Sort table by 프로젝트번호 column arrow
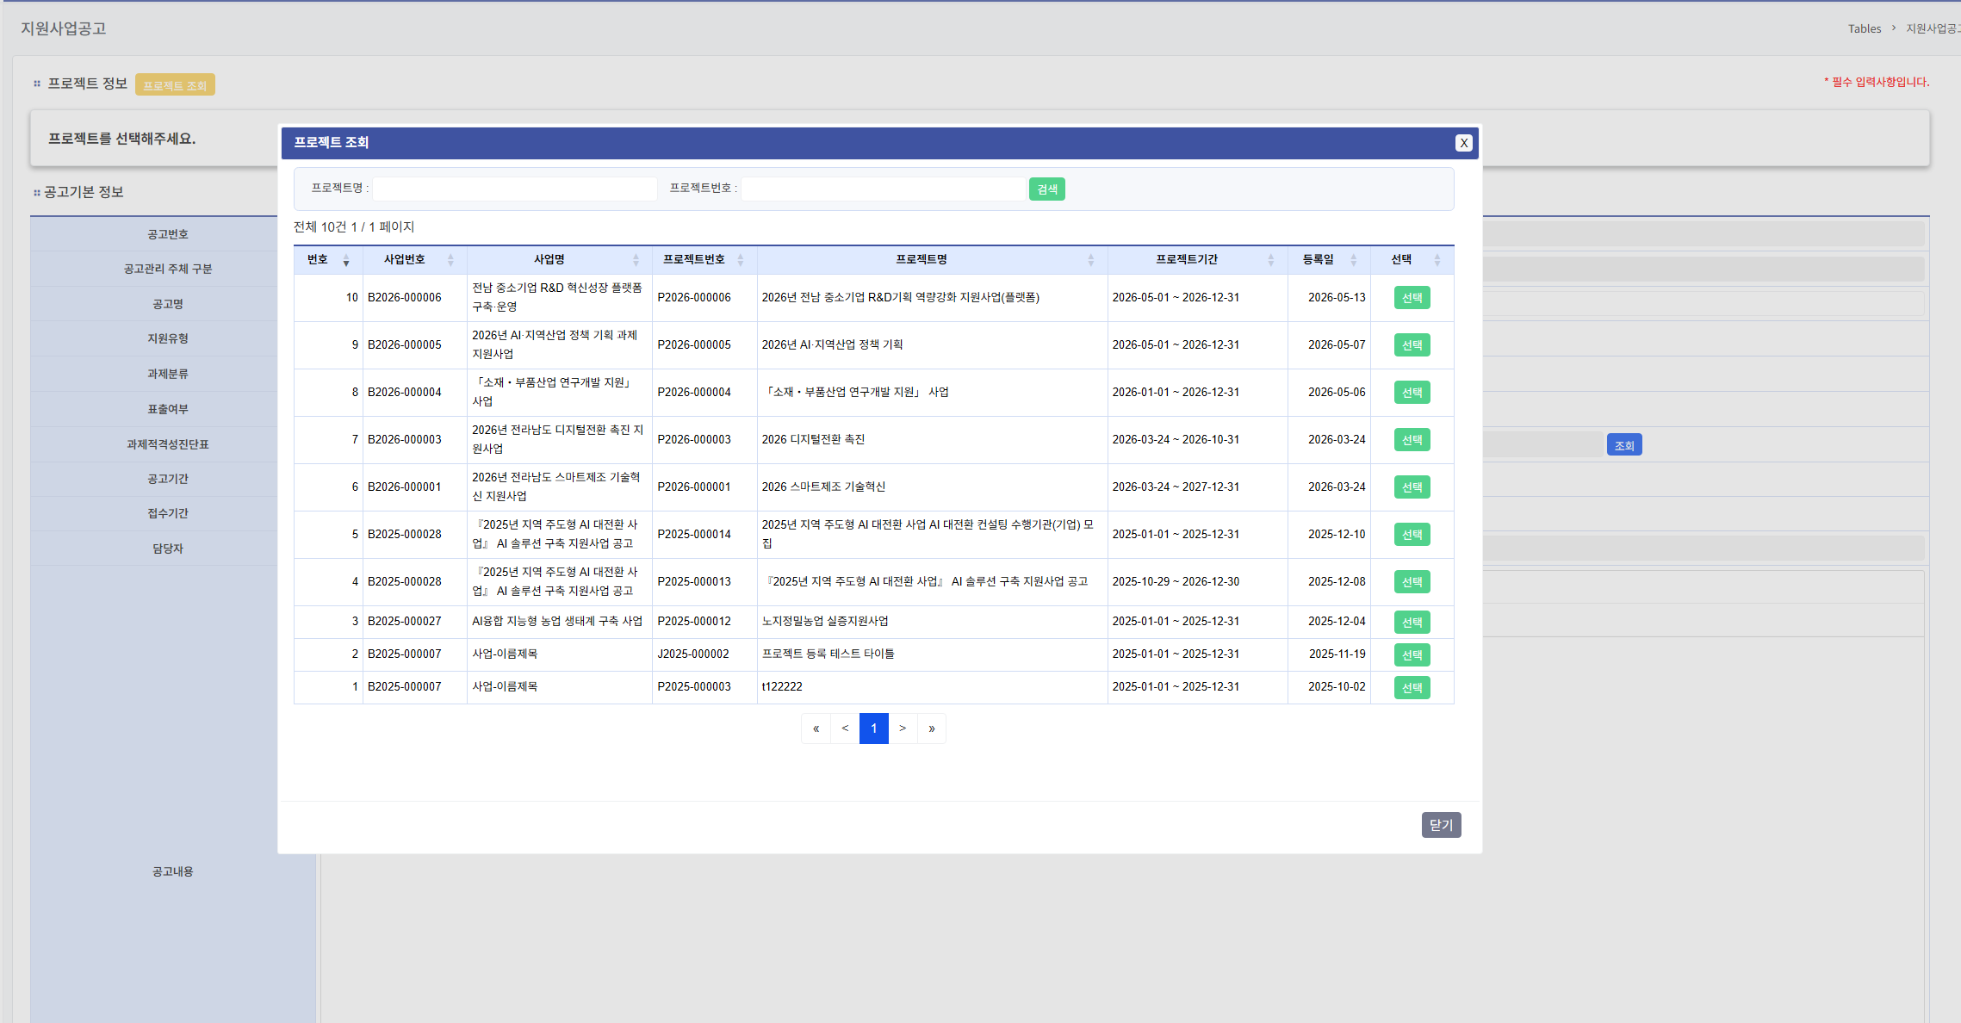 click(x=741, y=260)
